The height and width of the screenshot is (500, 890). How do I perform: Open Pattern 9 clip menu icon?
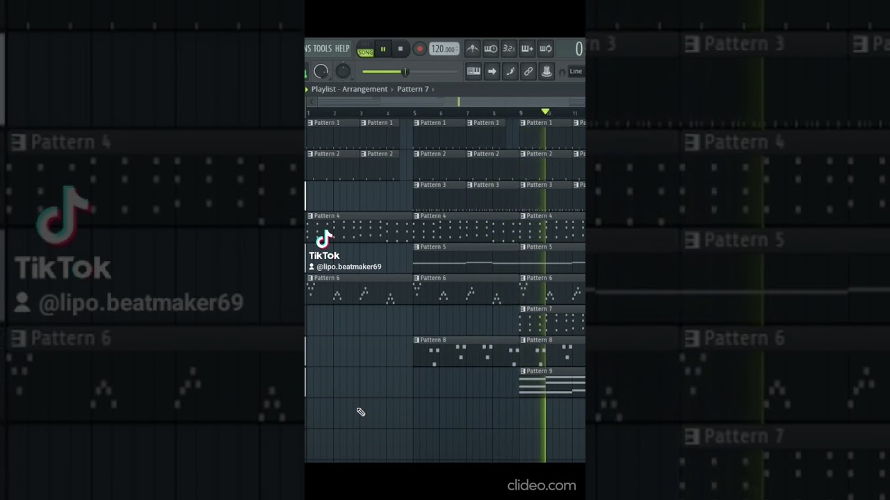click(x=524, y=372)
